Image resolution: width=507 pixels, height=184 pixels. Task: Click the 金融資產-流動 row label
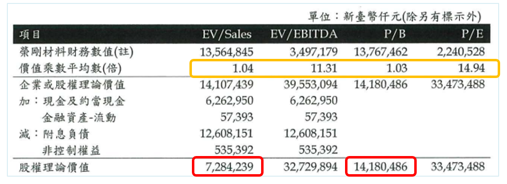(x=79, y=118)
